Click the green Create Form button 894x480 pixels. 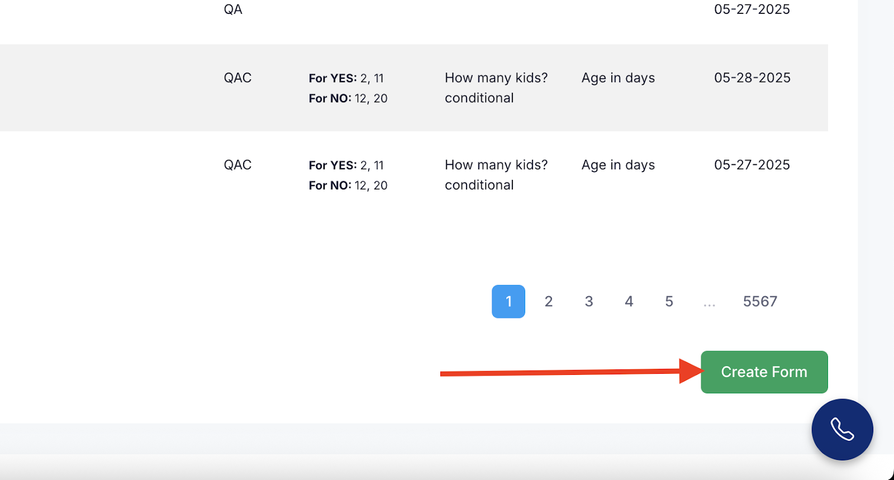pyautogui.click(x=764, y=372)
